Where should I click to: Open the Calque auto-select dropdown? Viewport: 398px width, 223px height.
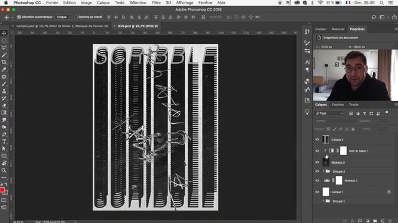(63, 17)
